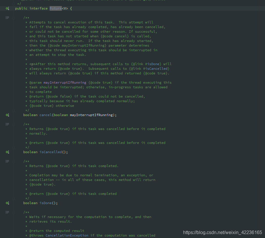
Task: Toggle rendered view icon for the isDone Javadoc
Action: [x=7, y=161]
